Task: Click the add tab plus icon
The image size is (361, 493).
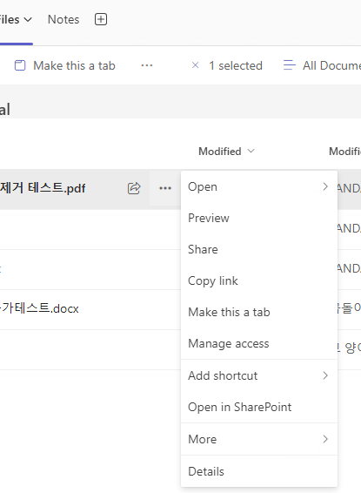Action: tap(101, 19)
